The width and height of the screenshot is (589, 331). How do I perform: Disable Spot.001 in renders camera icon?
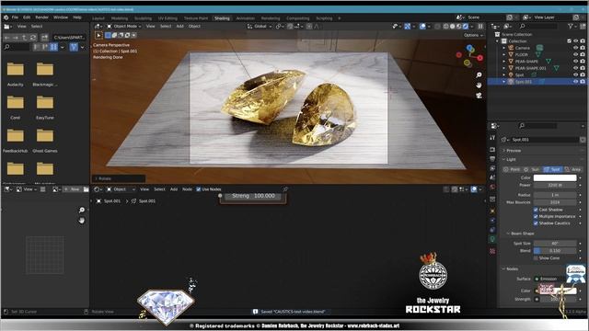click(583, 82)
